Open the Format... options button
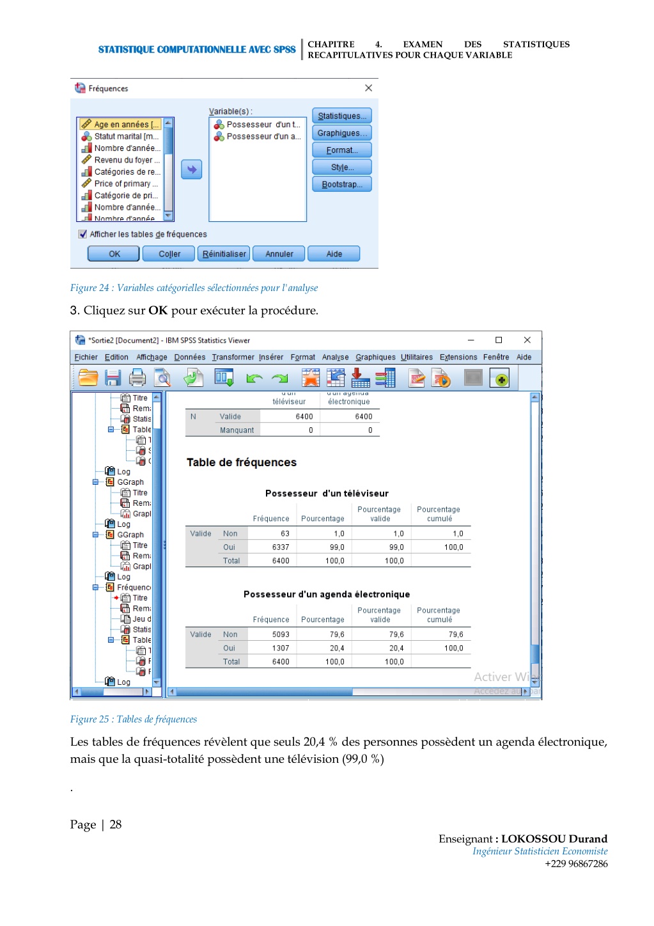This screenshot has width=654, height=926. pos(342,150)
